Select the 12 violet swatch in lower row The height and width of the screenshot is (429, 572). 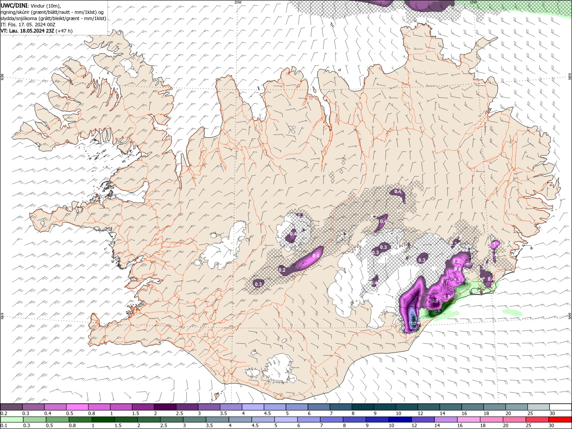pyautogui.click(x=423, y=420)
